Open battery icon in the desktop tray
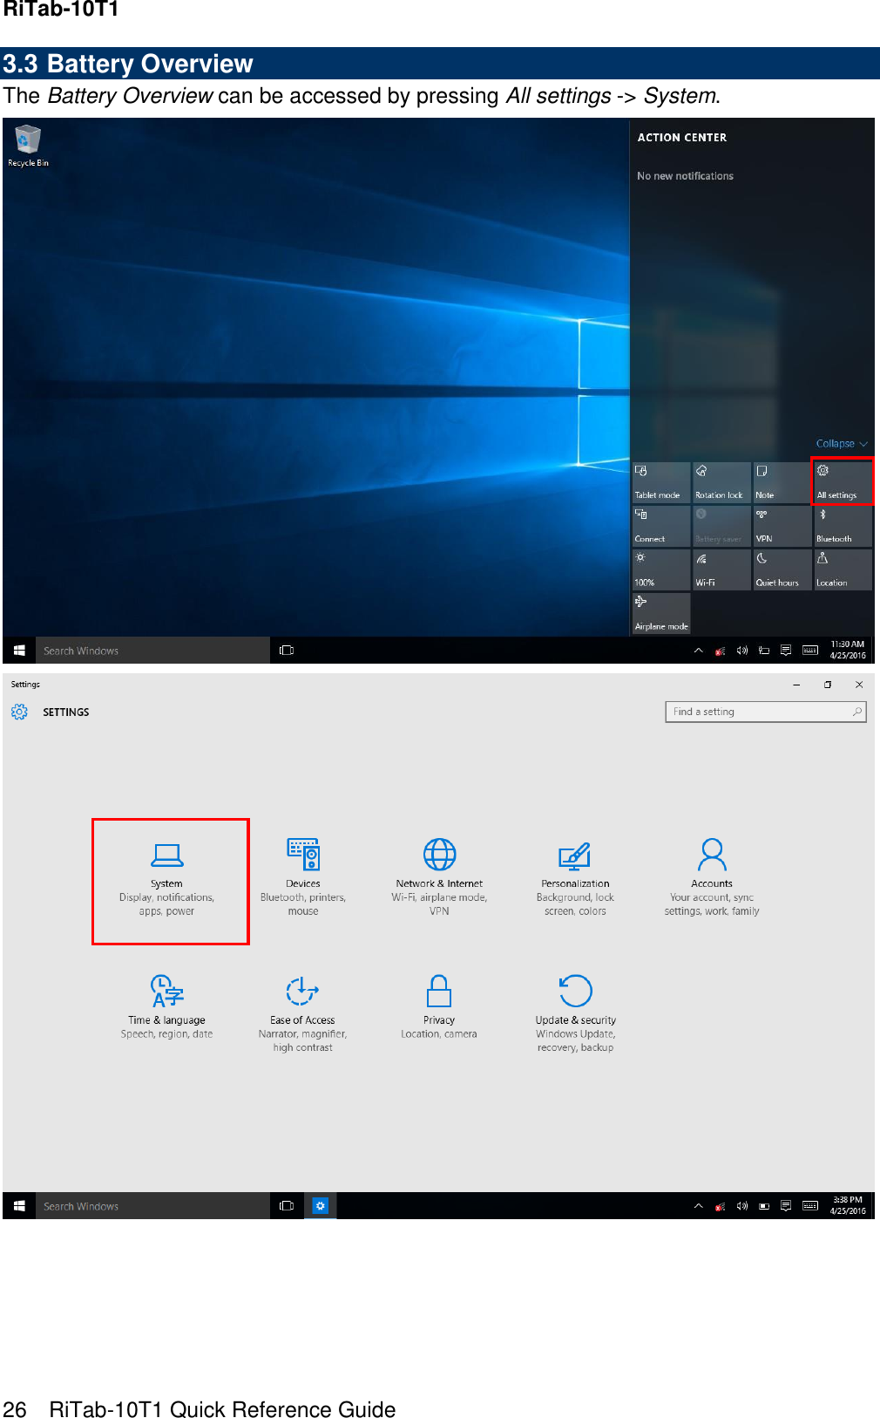The height and width of the screenshot is (1418, 880). pyautogui.click(x=764, y=651)
